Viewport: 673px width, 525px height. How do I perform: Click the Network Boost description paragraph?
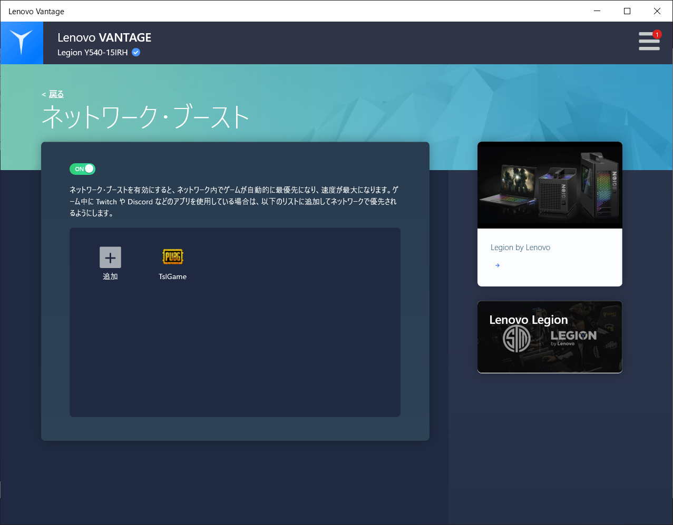(234, 202)
